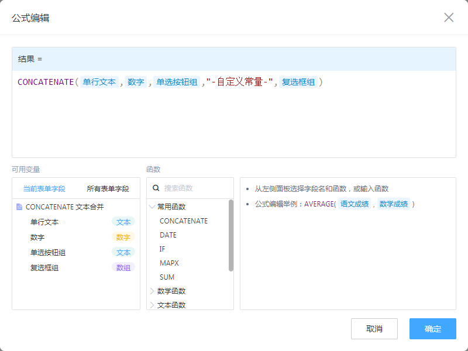Click the document icon beside CONCATENATE 文本合并
468x351 pixels.
(19, 207)
